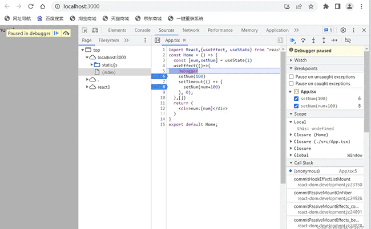Open the browser extensions puzzle icon

[x=326, y=6]
